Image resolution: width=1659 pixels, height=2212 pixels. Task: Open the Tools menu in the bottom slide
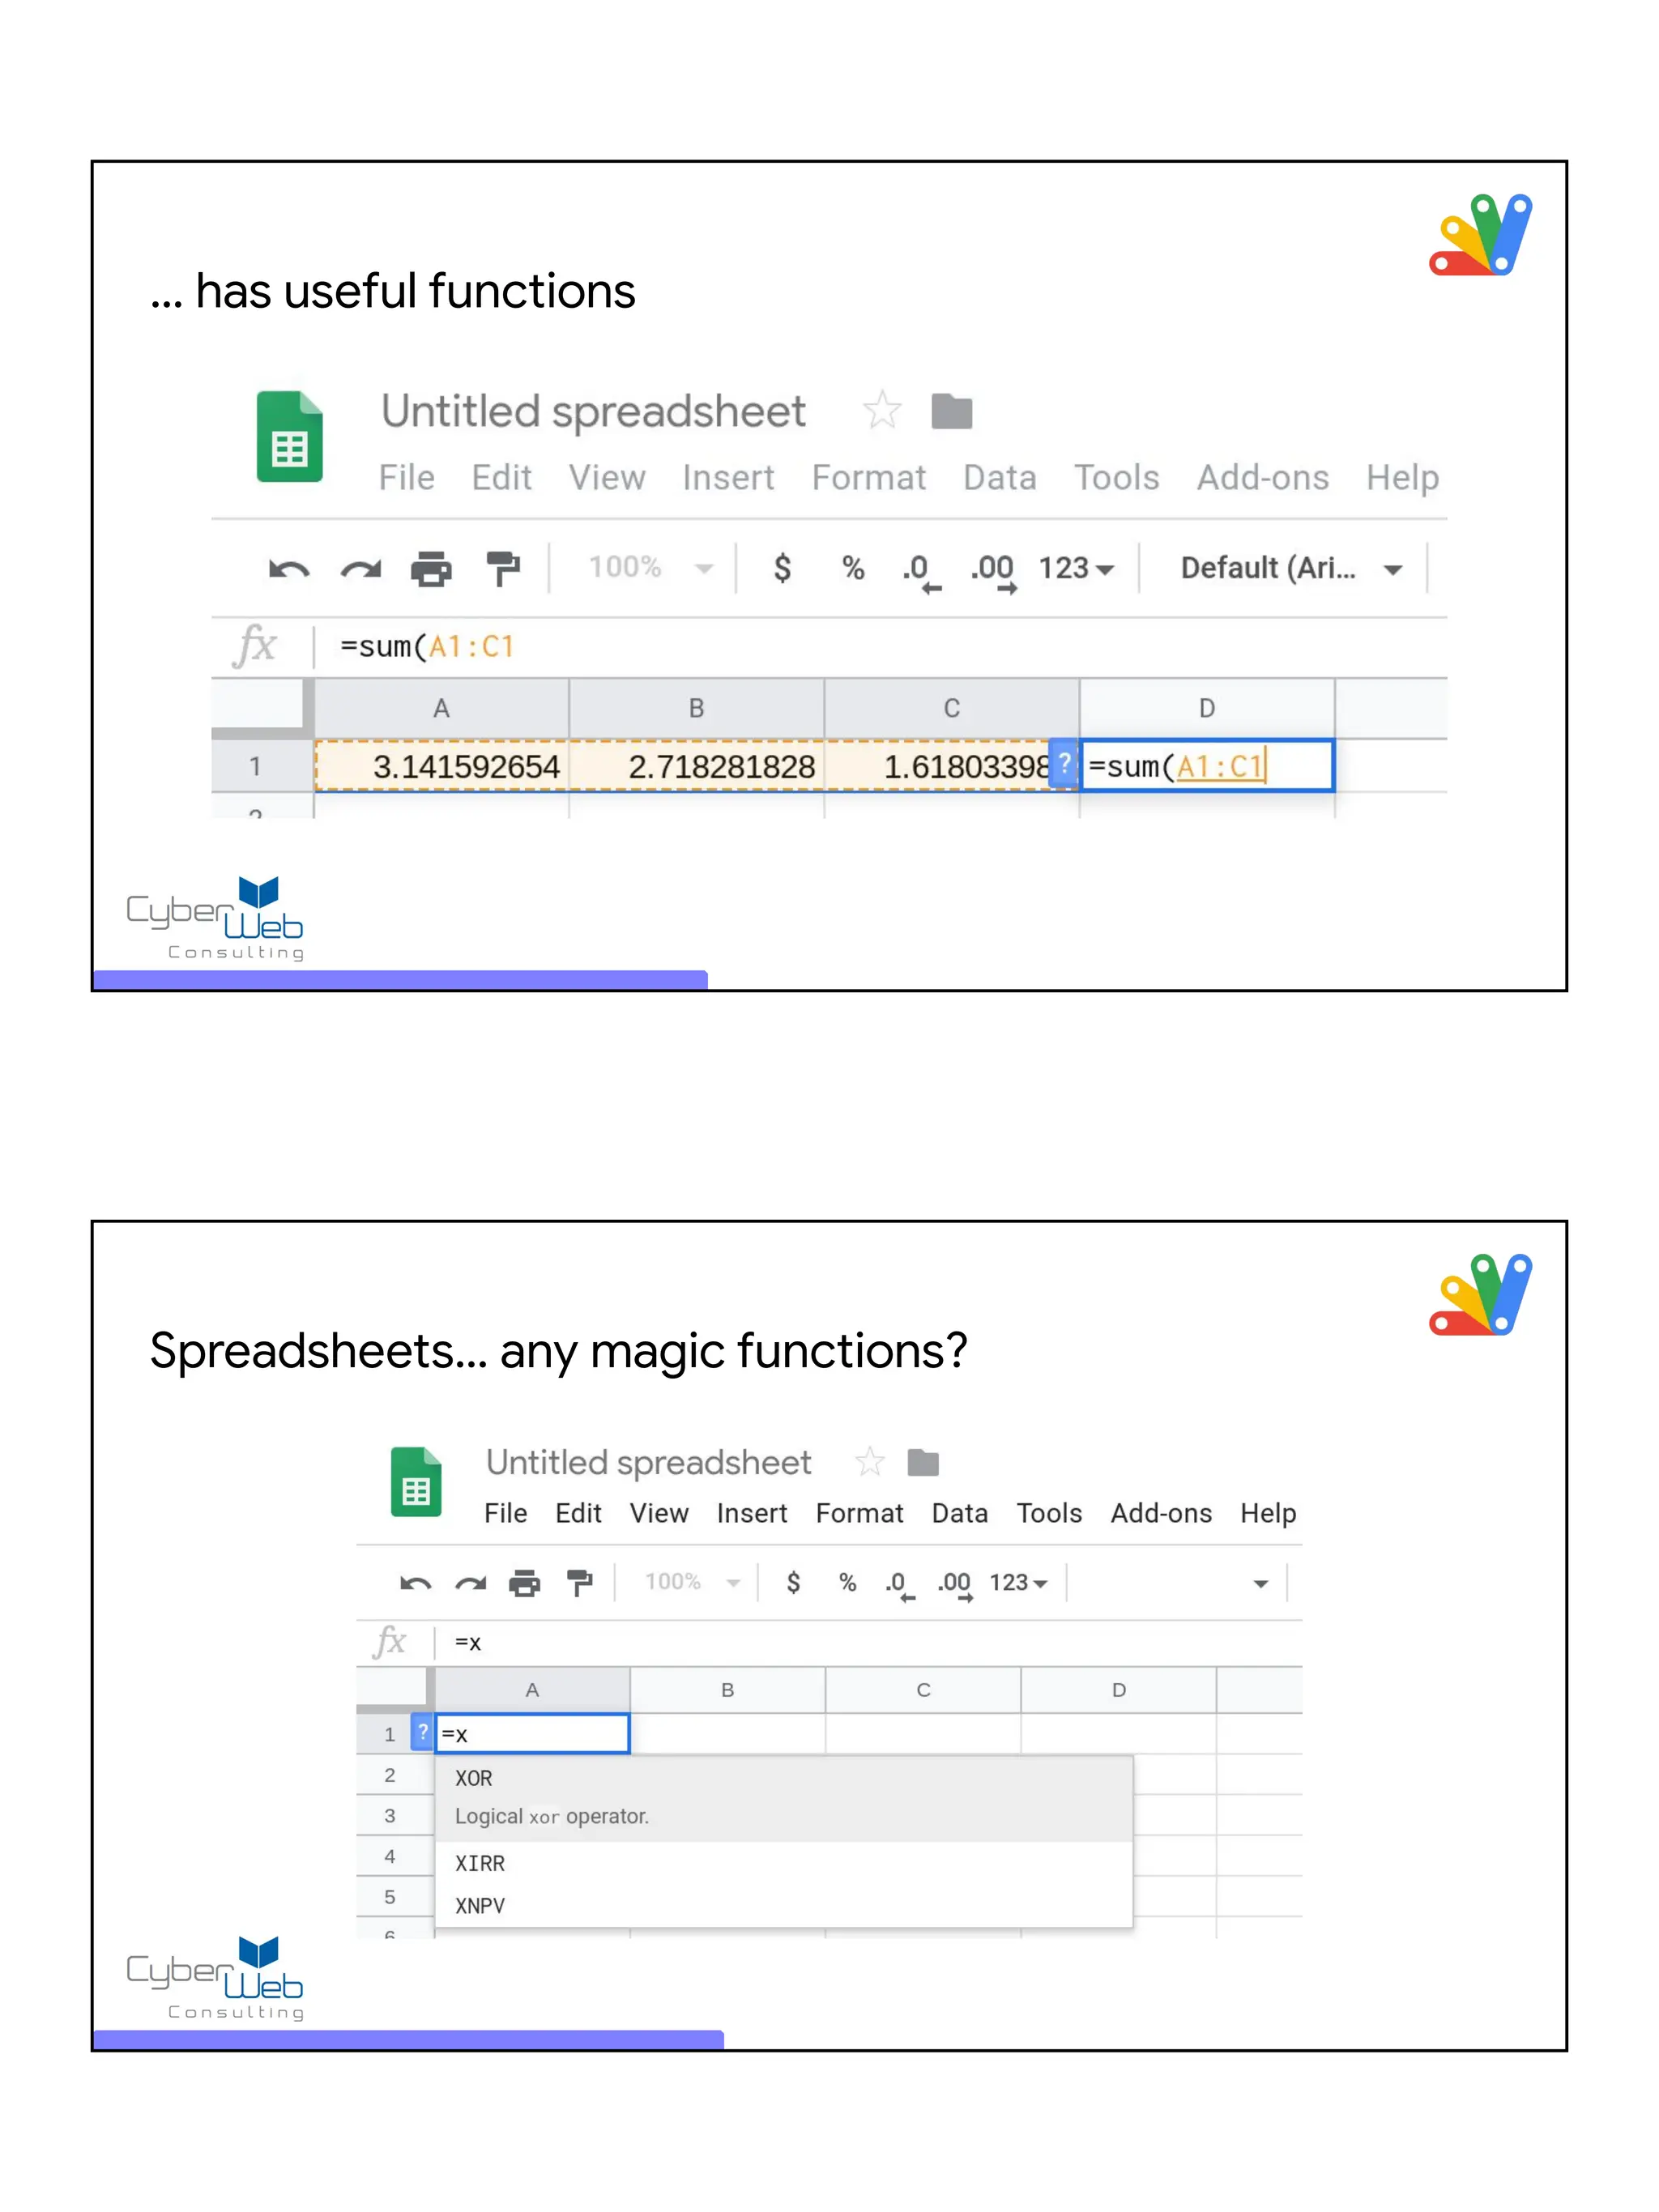click(1049, 1512)
